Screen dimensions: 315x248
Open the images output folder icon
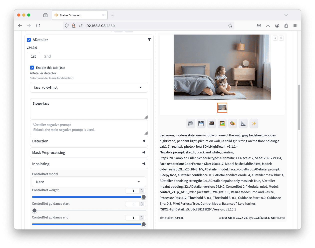point(191,123)
